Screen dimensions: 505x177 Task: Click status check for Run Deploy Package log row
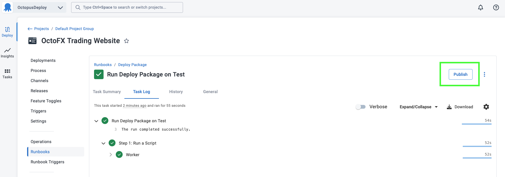click(x=105, y=121)
